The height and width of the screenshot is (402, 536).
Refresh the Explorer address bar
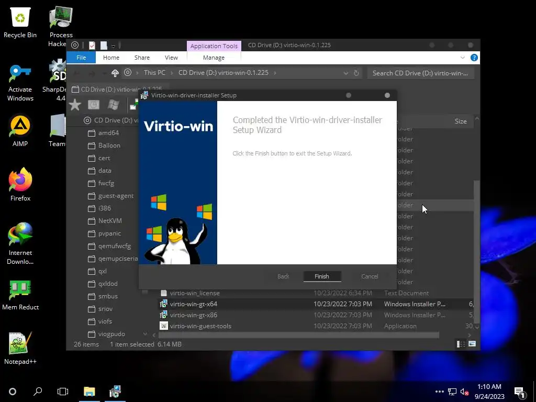click(356, 73)
